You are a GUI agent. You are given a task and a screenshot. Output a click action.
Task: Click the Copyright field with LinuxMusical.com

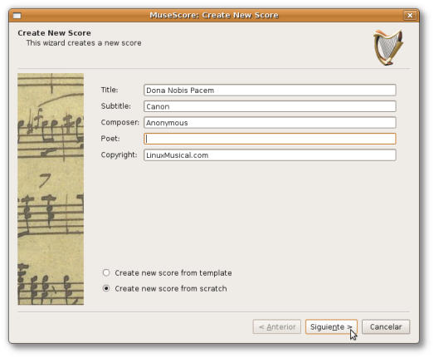pyautogui.click(x=270, y=155)
